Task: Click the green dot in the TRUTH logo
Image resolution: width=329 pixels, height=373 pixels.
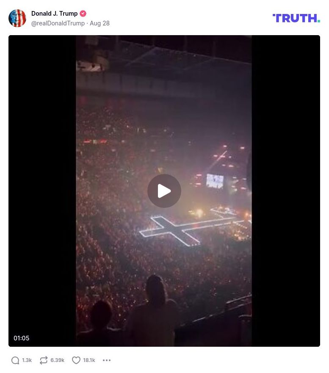Action: point(319,21)
